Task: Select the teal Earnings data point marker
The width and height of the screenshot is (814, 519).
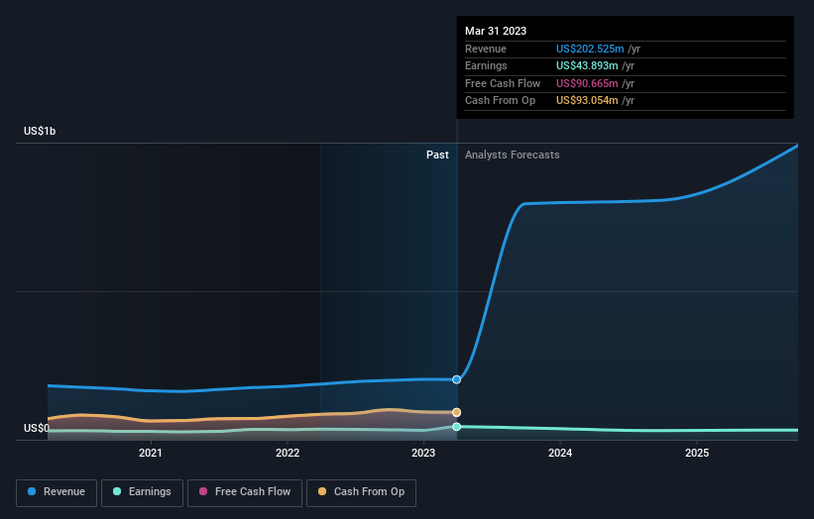Action: (x=456, y=427)
